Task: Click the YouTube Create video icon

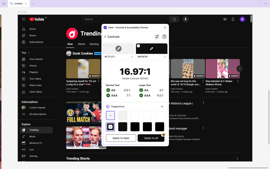Action: click(225, 19)
